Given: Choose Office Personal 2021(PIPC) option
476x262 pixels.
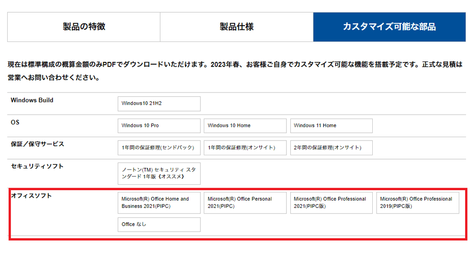Looking at the screenshot, I should click(x=245, y=203).
